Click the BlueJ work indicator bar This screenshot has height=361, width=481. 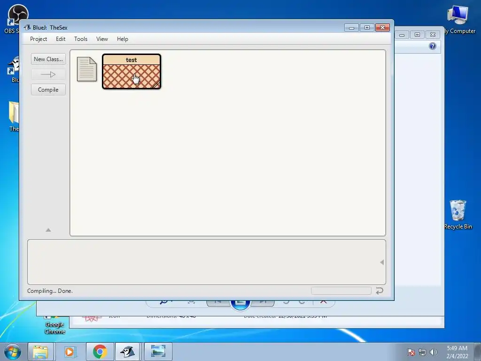click(x=341, y=290)
